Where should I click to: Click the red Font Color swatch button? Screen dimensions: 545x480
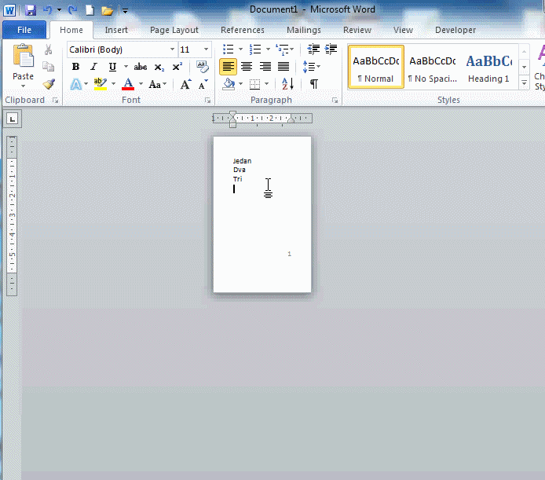pyautogui.click(x=127, y=84)
